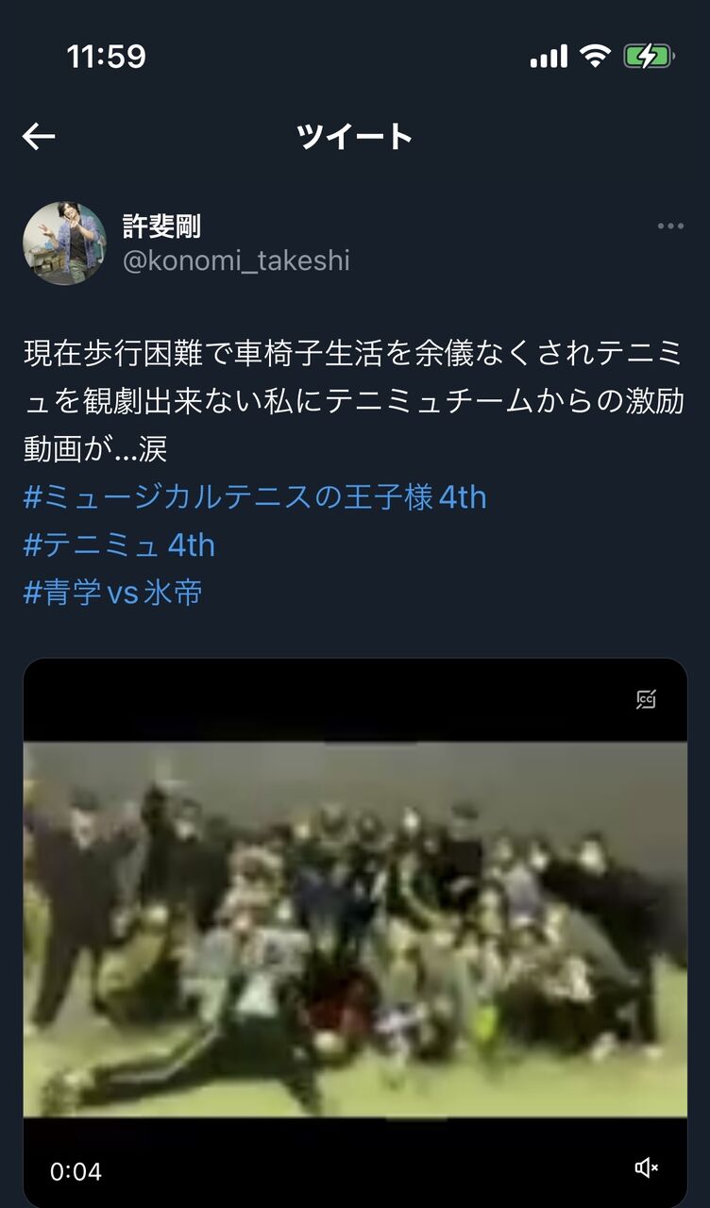The height and width of the screenshot is (1208, 710).
Task: Tap the 11:59 clock in status bar
Action: pos(106,57)
